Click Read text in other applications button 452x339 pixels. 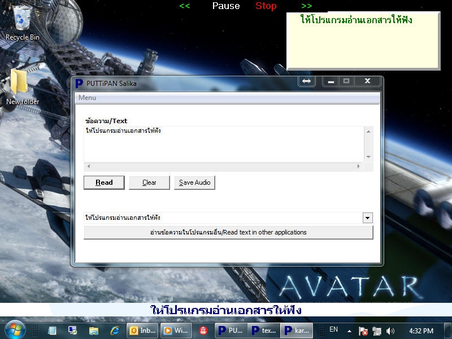click(x=228, y=232)
